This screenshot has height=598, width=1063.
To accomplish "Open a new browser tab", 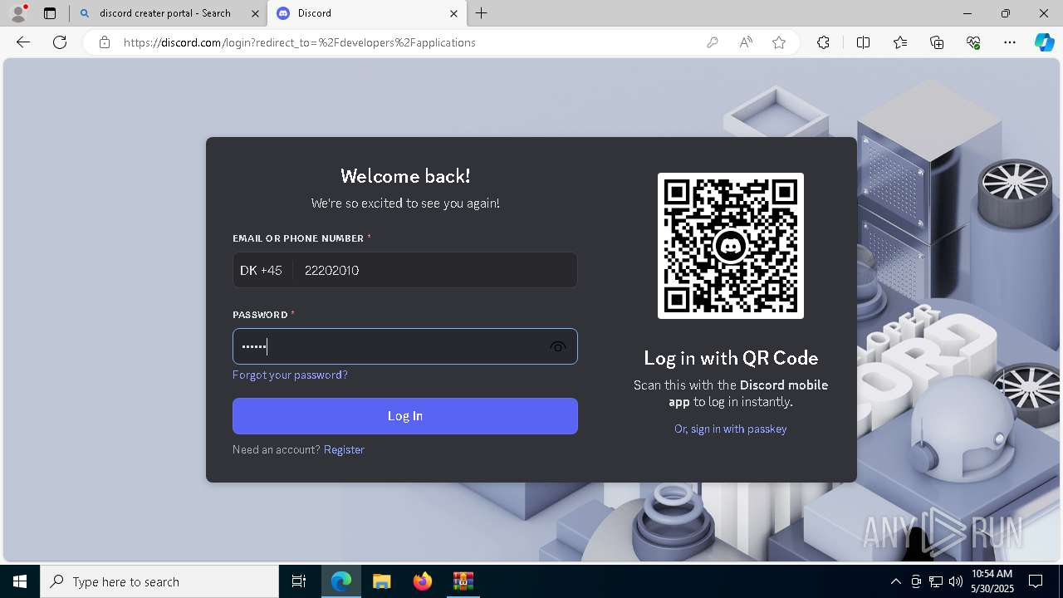I will [x=482, y=13].
